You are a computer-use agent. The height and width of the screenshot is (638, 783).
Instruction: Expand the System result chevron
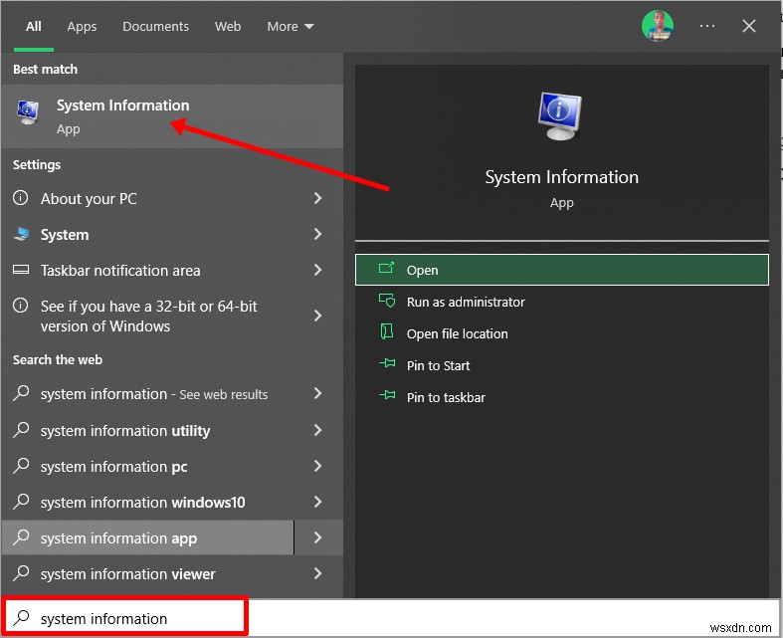click(317, 234)
